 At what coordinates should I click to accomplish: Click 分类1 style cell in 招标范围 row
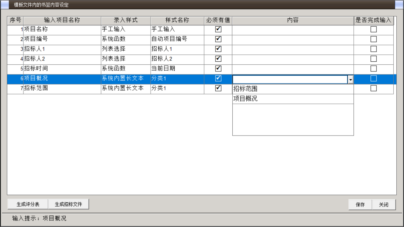click(177, 89)
